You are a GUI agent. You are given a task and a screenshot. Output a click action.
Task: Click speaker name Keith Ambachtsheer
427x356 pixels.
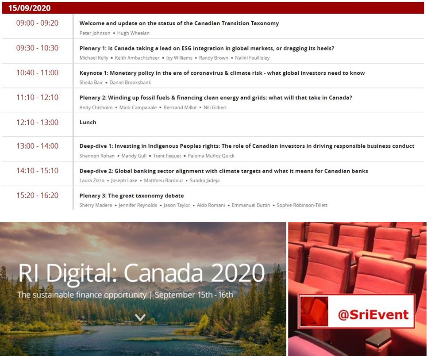(137, 58)
